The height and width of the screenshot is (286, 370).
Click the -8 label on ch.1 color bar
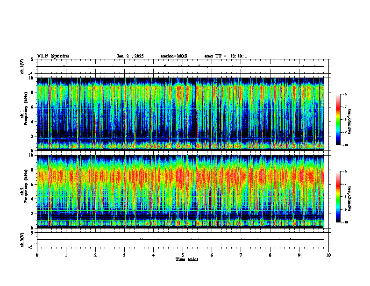(x=345, y=120)
